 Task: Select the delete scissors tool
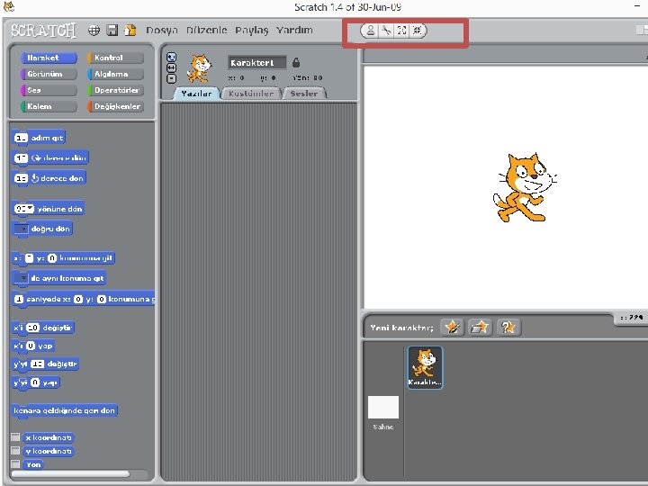[386, 31]
